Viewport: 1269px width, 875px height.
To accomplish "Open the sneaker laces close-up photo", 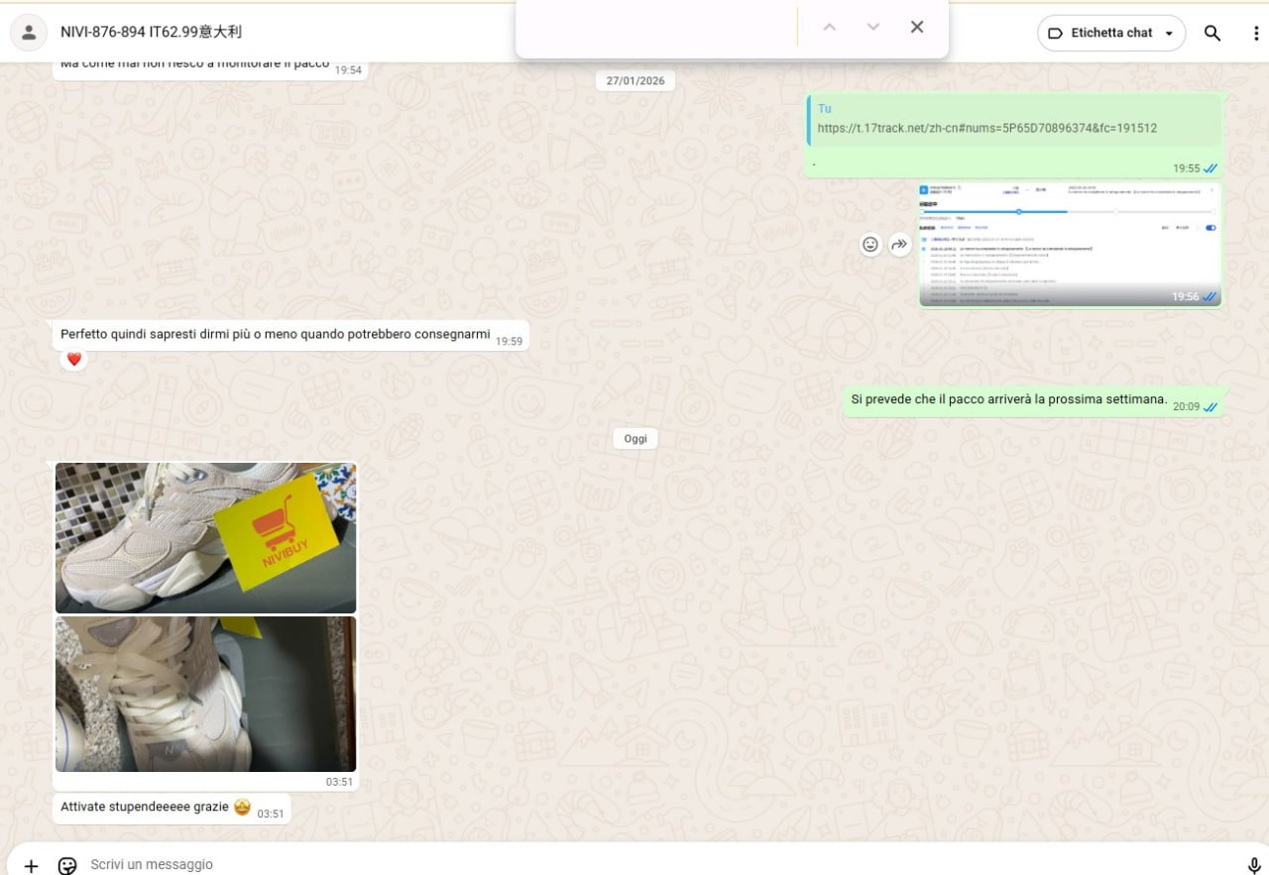I will 205,694.
